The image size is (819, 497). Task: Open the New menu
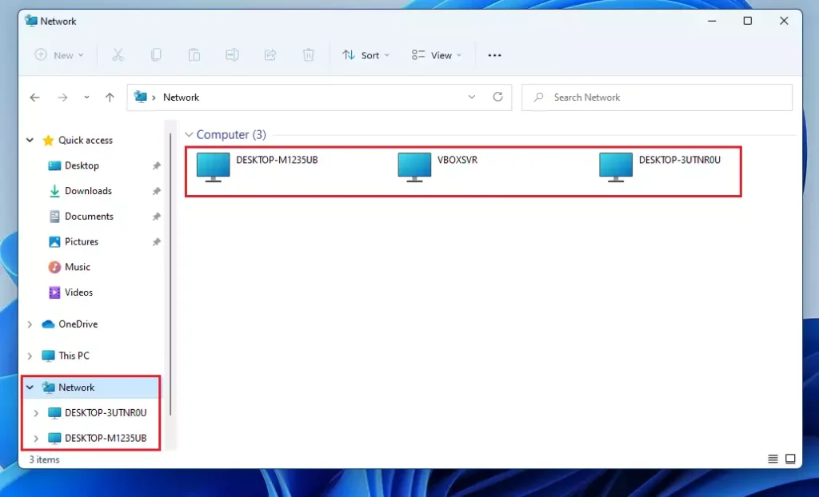(x=58, y=54)
